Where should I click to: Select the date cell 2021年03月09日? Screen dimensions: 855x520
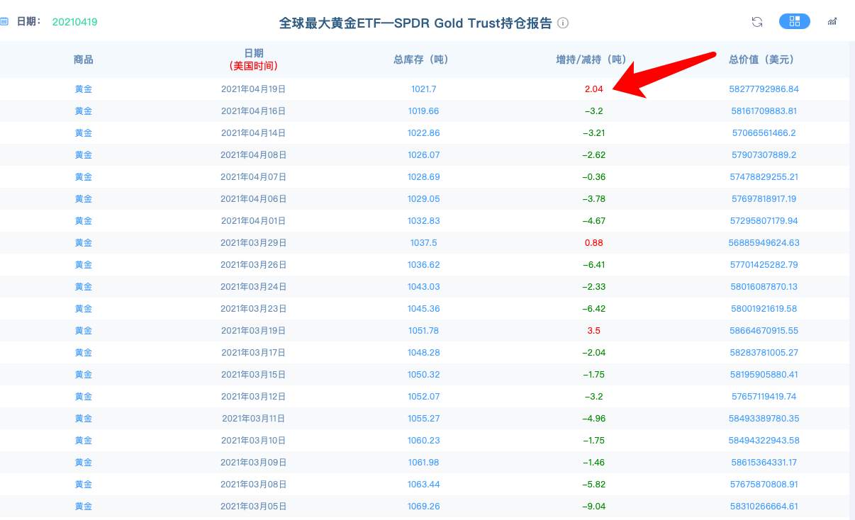(254, 463)
